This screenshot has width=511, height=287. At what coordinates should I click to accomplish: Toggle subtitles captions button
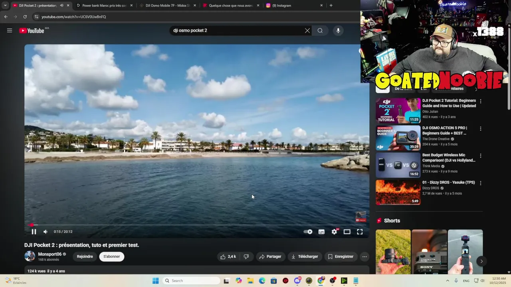click(321, 232)
